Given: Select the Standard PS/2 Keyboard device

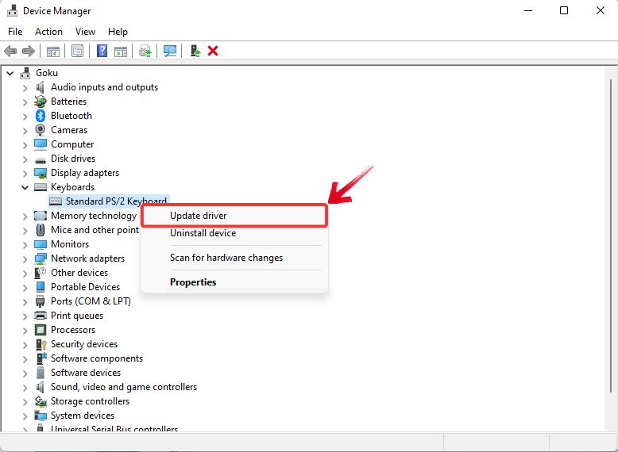Looking at the screenshot, I should (x=116, y=201).
